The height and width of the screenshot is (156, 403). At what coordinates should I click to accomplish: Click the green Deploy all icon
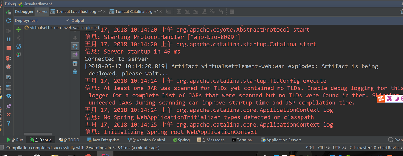(19, 30)
